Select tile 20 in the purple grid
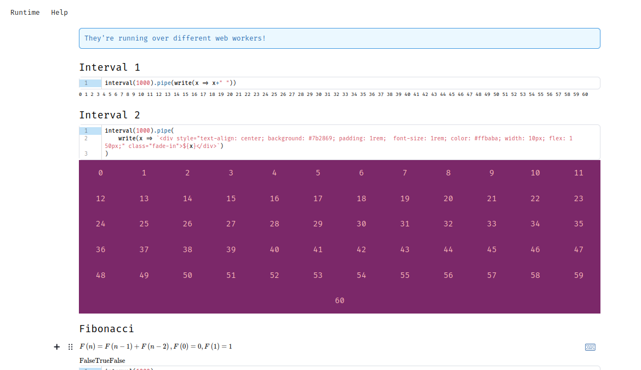 [x=448, y=198]
